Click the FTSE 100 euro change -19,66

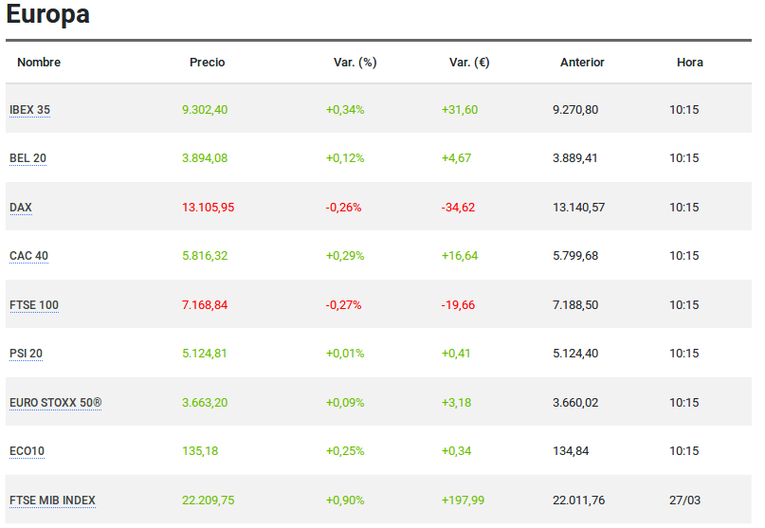tap(458, 305)
